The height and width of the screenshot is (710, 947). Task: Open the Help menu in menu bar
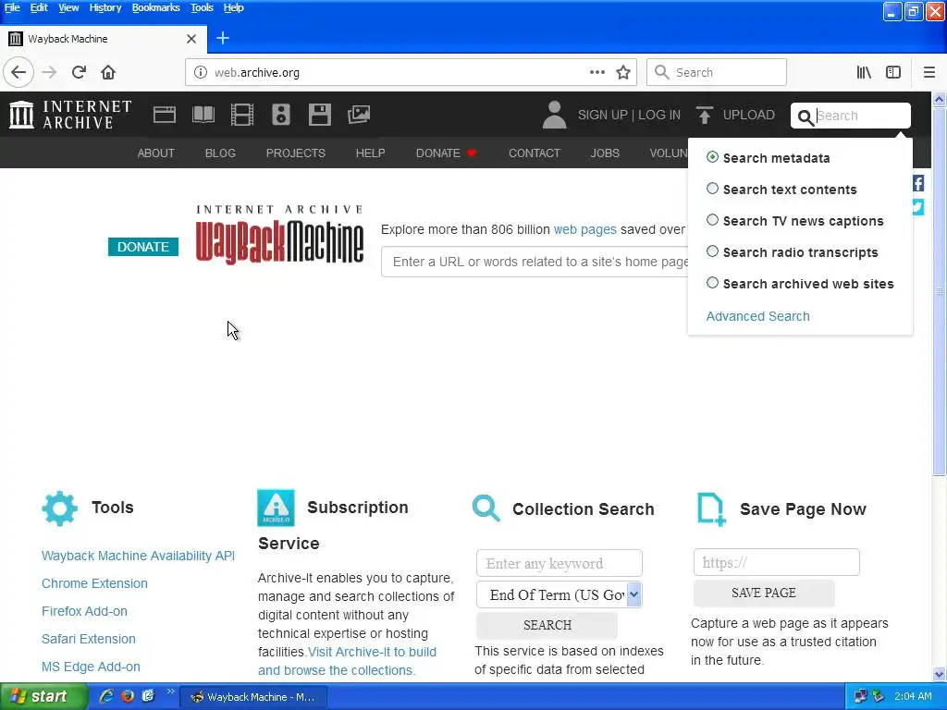click(233, 7)
